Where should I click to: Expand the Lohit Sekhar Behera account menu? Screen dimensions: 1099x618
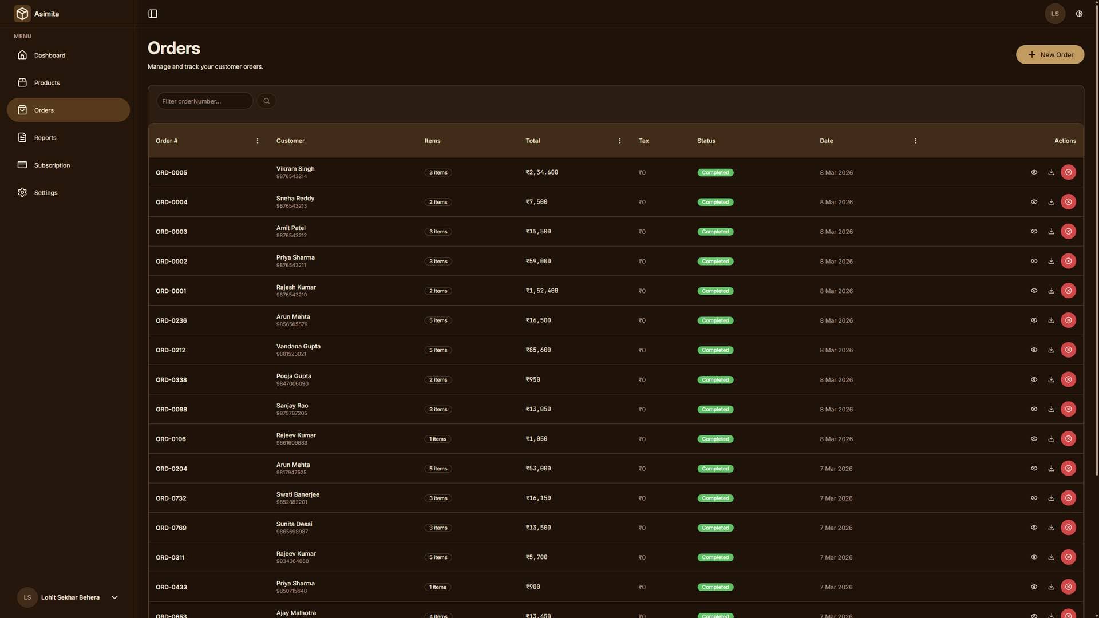pos(114,597)
